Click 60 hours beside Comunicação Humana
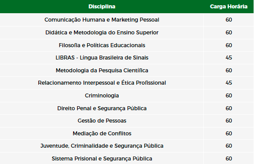Image resolution: width=254 pixels, height=164 pixels. [x=229, y=20]
